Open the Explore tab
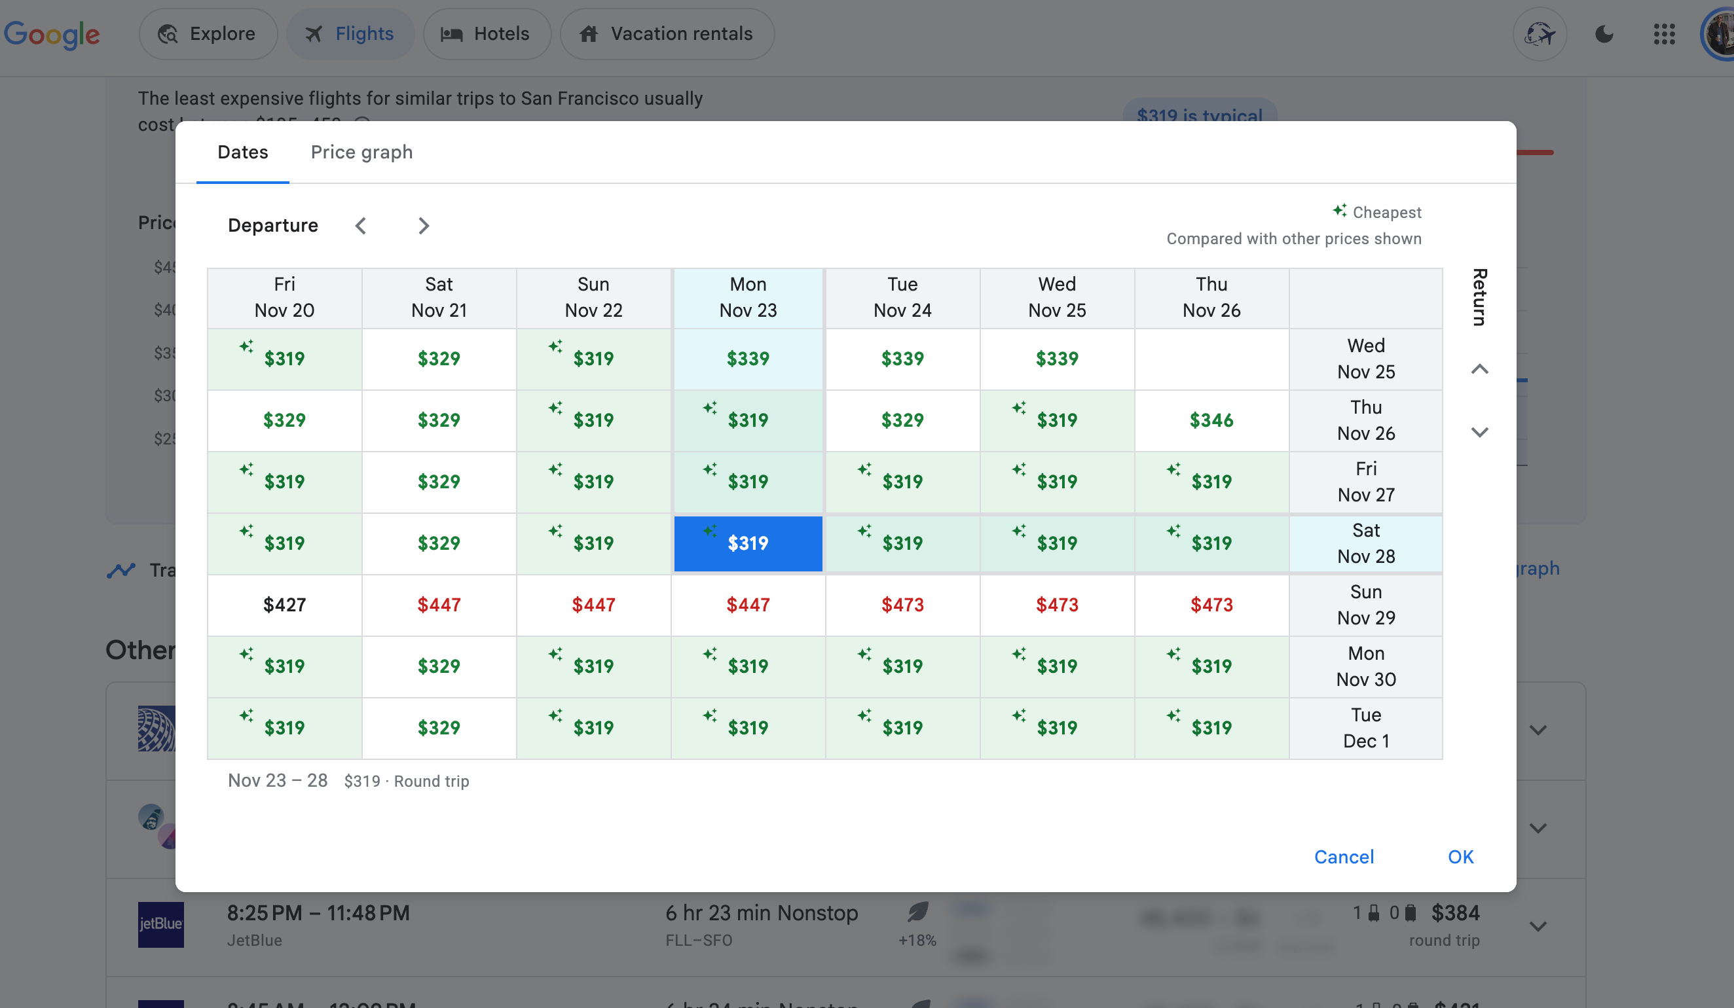Screen dimensions: 1734x1008 pos(208,33)
